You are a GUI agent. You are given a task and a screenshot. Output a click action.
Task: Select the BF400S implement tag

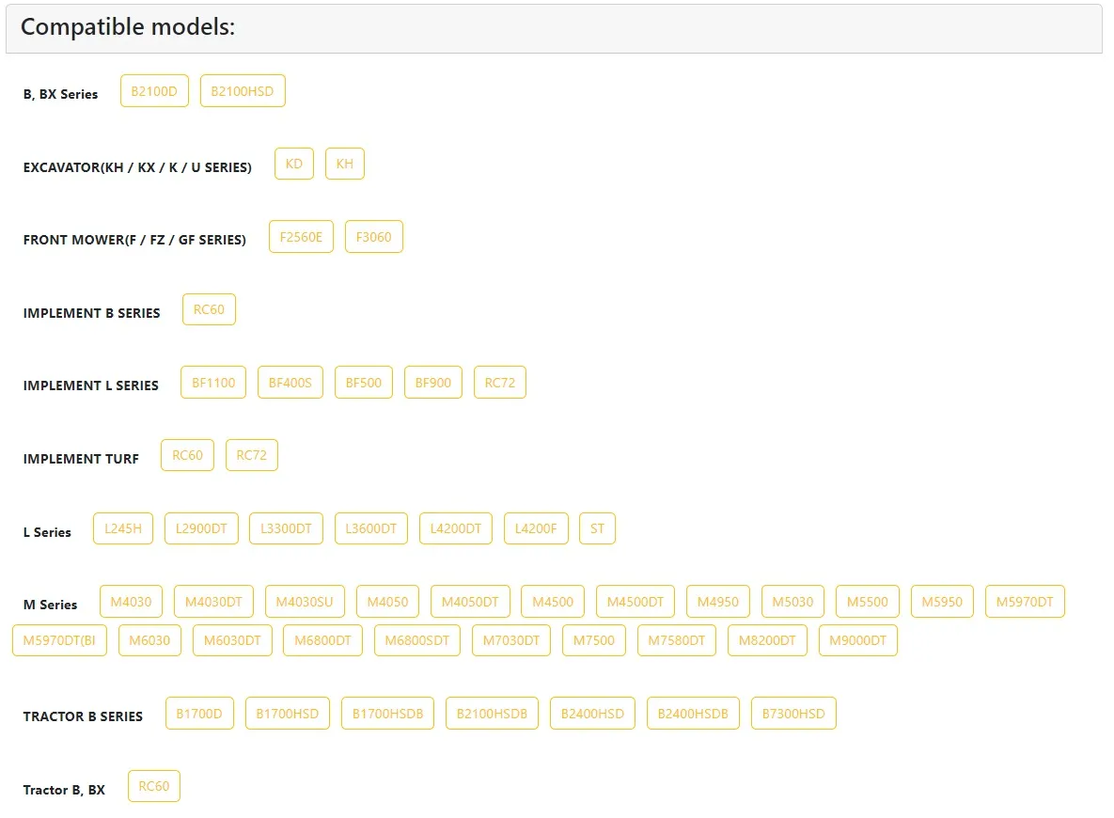(x=290, y=383)
